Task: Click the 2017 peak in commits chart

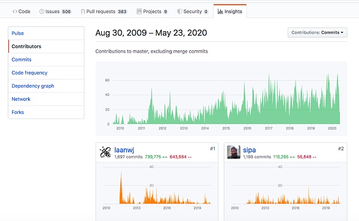Action: [x=269, y=75]
